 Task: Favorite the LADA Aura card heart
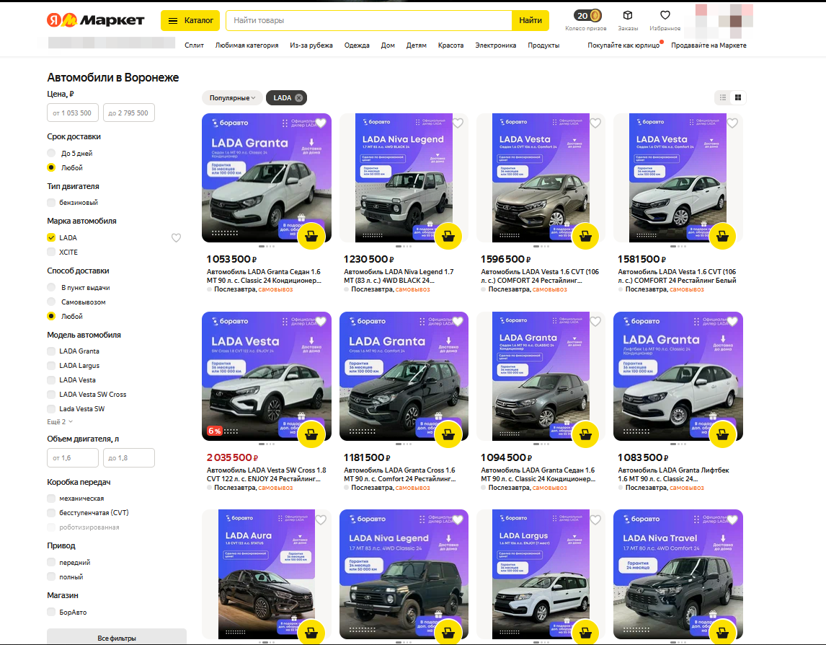pos(321,520)
